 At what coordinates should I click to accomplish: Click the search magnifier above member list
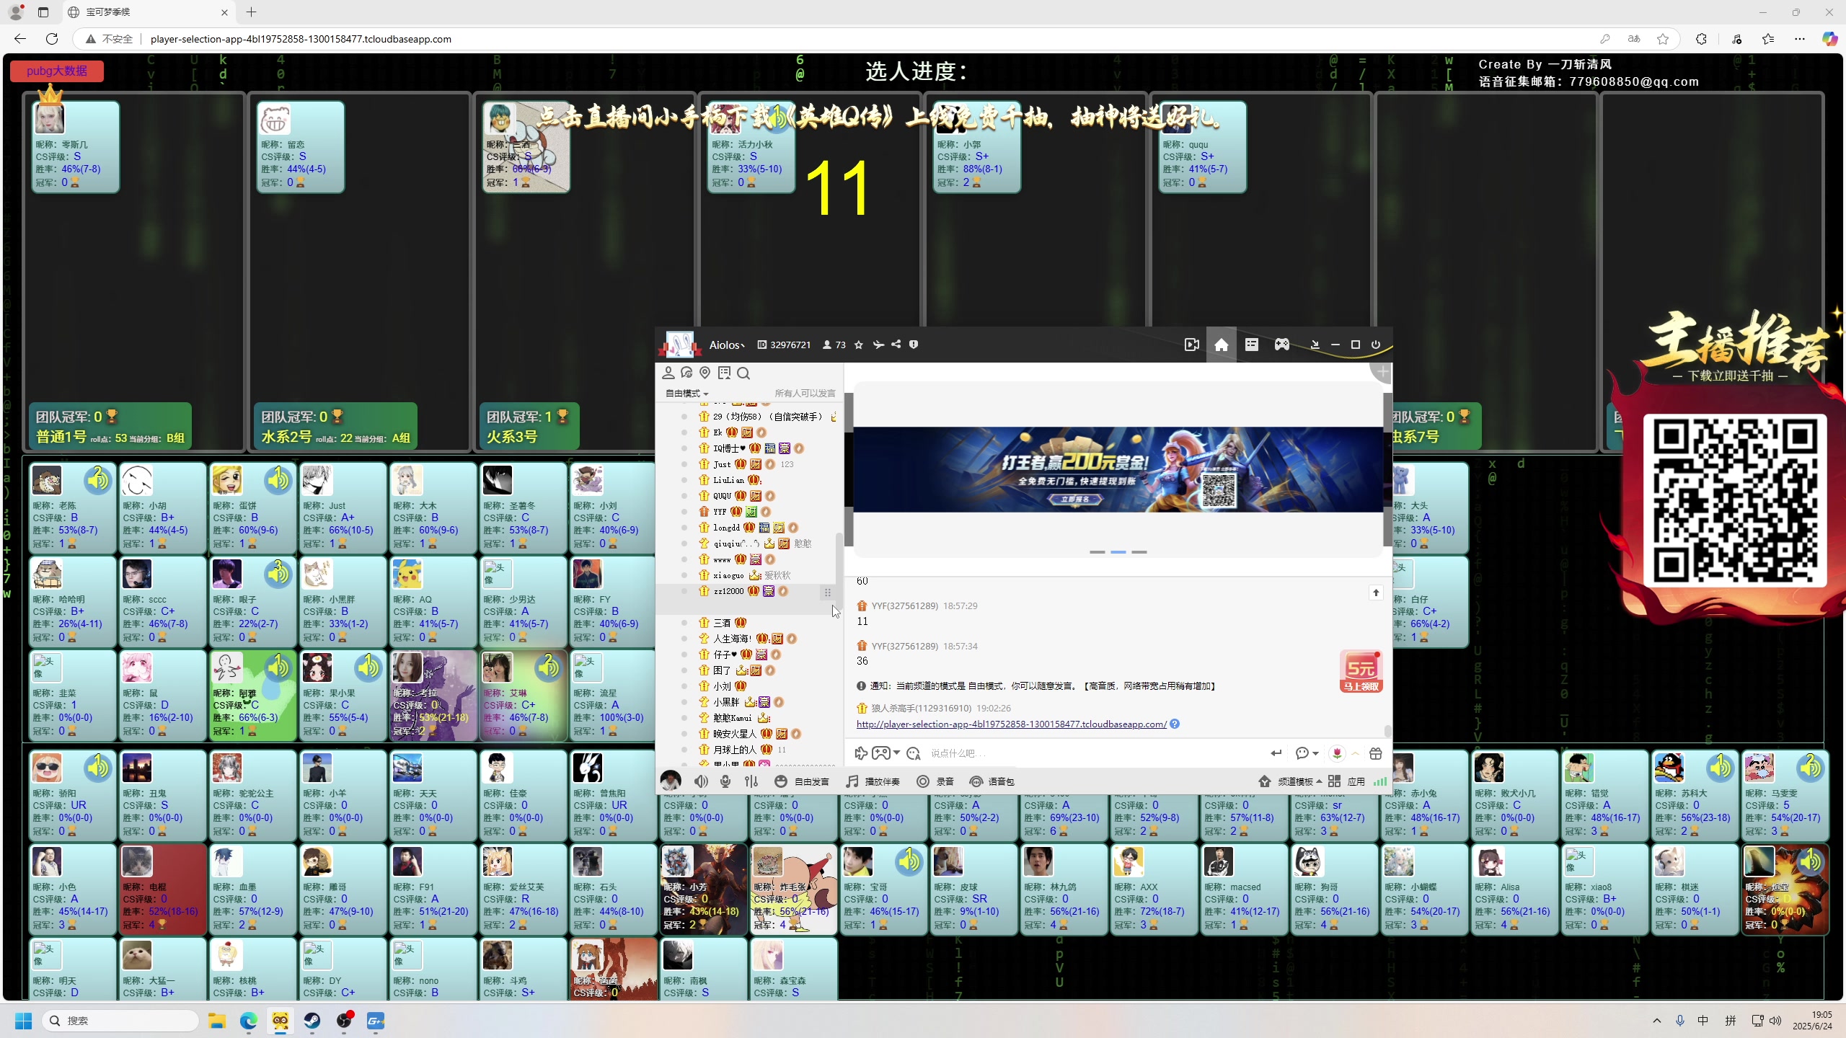click(x=743, y=373)
